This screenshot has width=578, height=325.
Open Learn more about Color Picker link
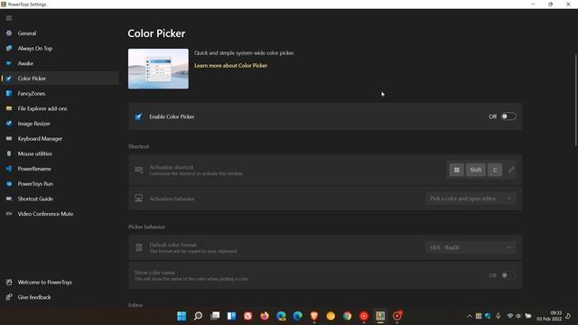231,66
